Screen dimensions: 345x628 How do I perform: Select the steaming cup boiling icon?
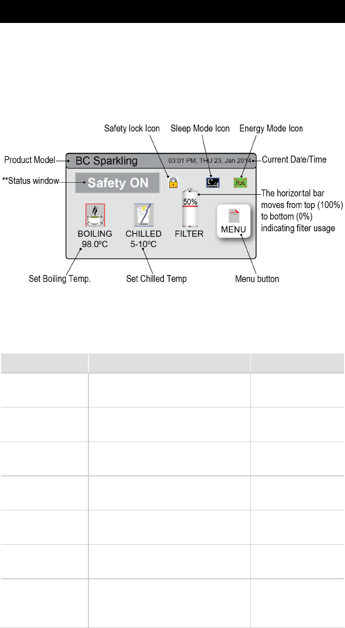point(95,214)
